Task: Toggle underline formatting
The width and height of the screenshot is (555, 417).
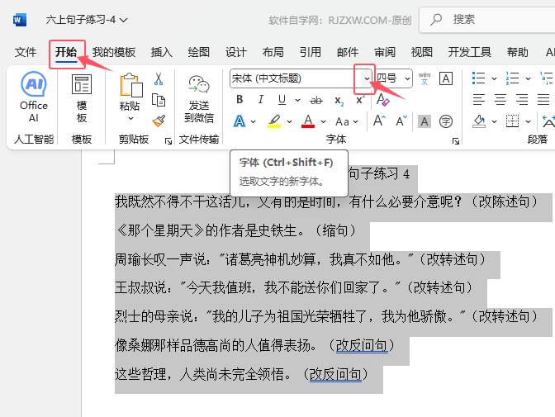Action: pos(282,100)
